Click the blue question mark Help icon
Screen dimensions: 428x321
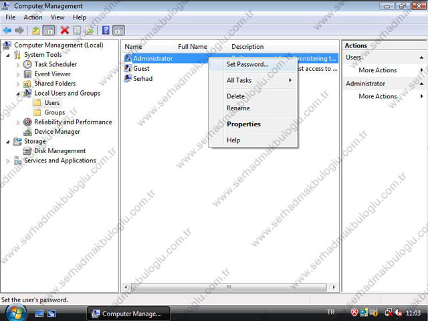(106, 30)
